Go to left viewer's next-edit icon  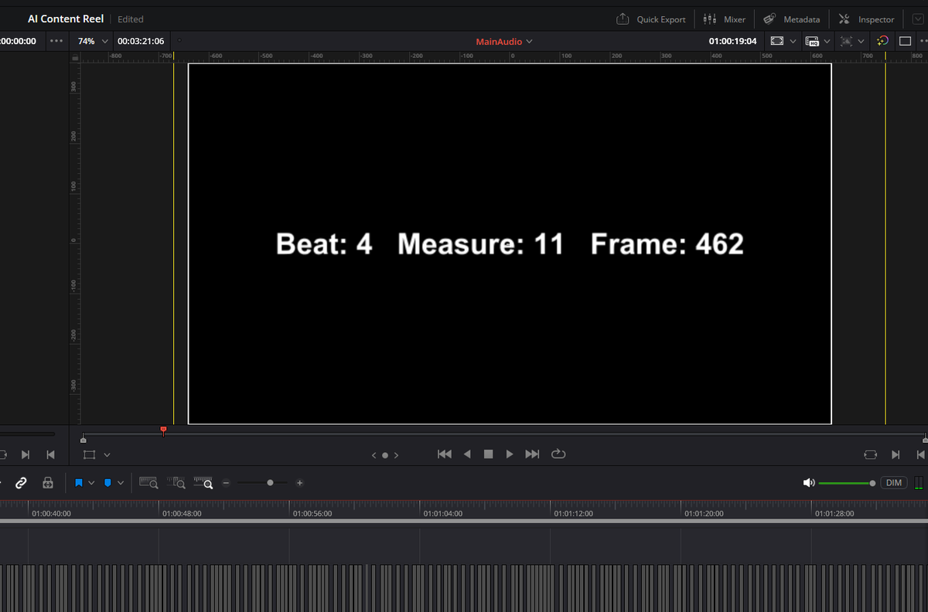(25, 454)
